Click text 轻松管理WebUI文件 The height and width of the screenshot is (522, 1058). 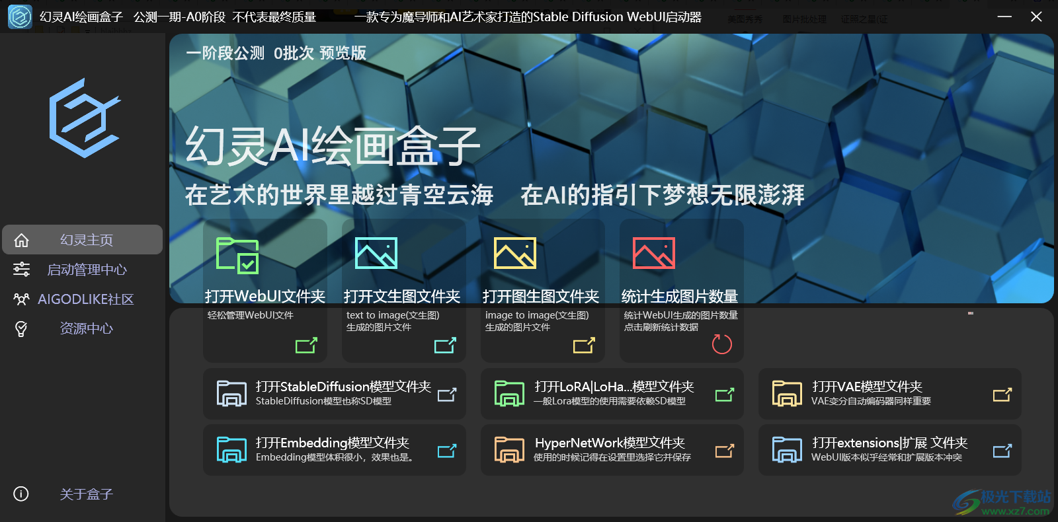point(251,315)
